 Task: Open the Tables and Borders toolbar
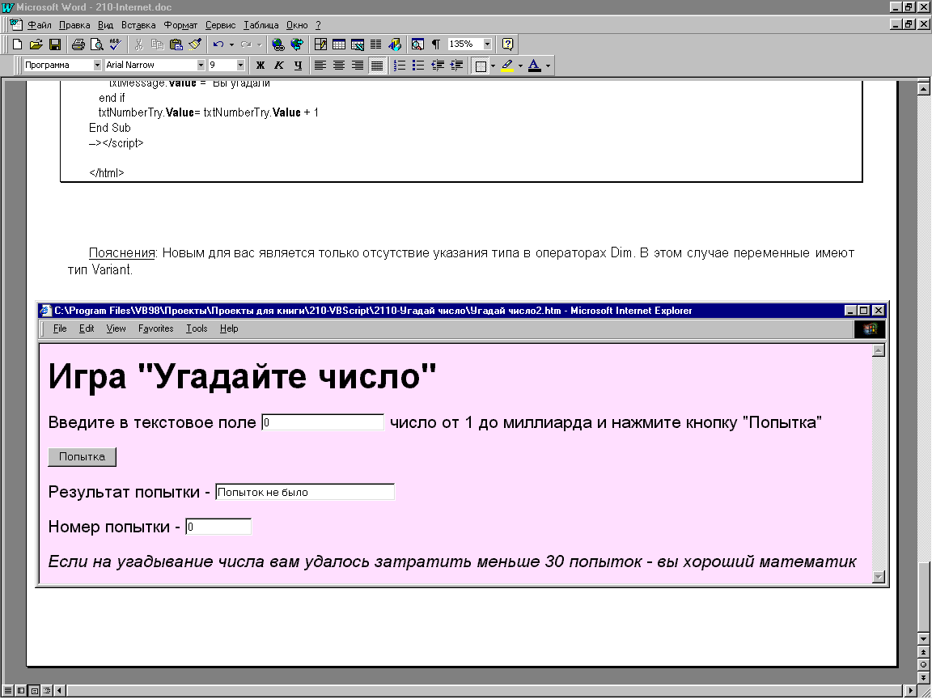coord(320,44)
